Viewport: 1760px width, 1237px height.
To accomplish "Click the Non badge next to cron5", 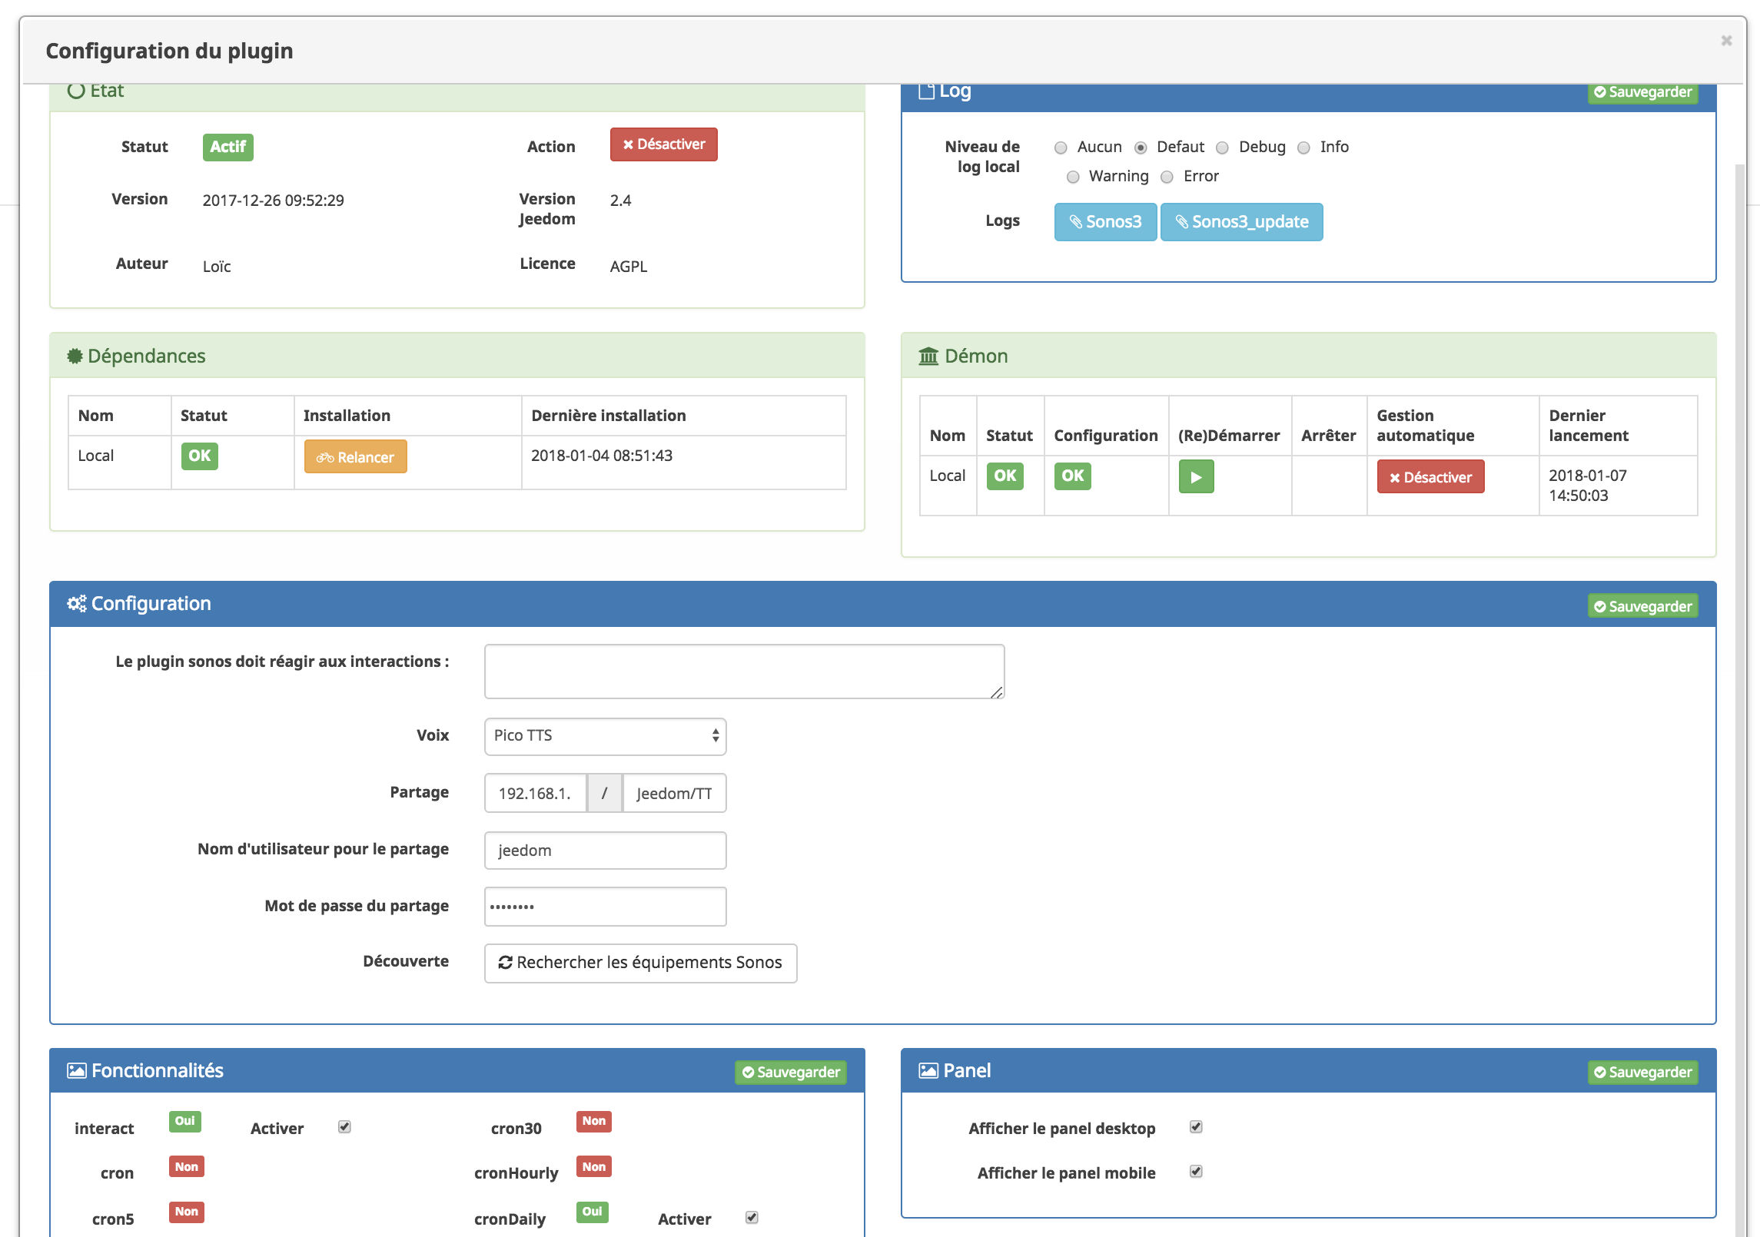I will [187, 1212].
